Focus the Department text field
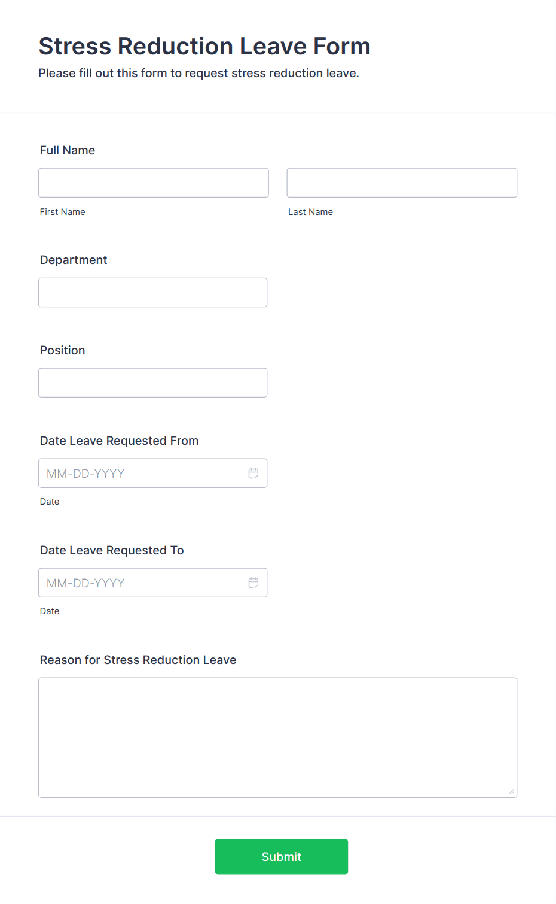The width and height of the screenshot is (556, 904). [x=153, y=292]
